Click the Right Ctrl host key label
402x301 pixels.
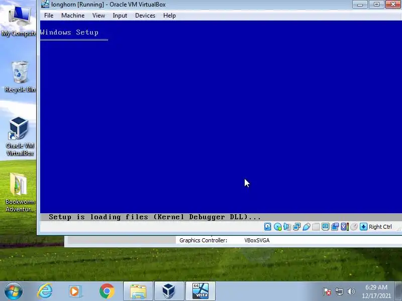point(380,227)
